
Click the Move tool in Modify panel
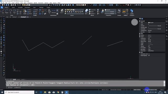pyautogui.click(x=29, y=10)
